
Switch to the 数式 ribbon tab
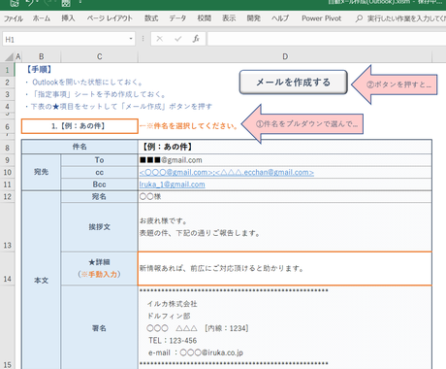[151, 18]
